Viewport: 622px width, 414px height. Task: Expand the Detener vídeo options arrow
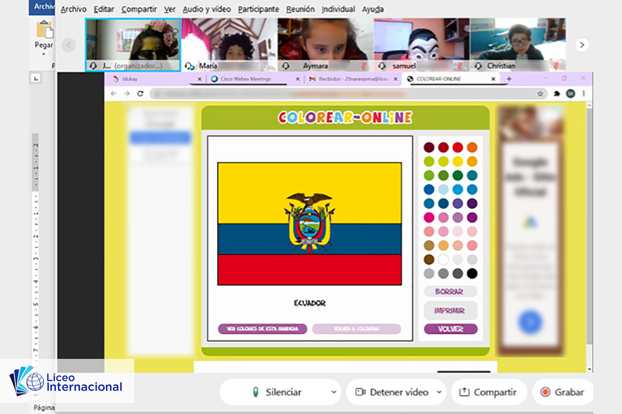click(x=439, y=392)
